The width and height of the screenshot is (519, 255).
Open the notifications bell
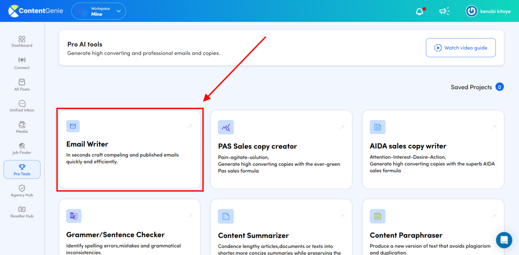tap(419, 11)
